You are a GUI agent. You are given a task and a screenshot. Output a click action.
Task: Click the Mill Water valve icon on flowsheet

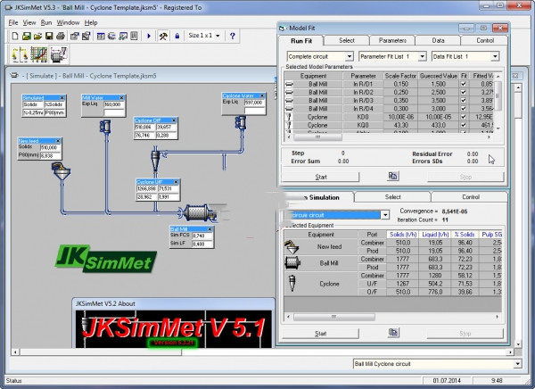click(105, 127)
